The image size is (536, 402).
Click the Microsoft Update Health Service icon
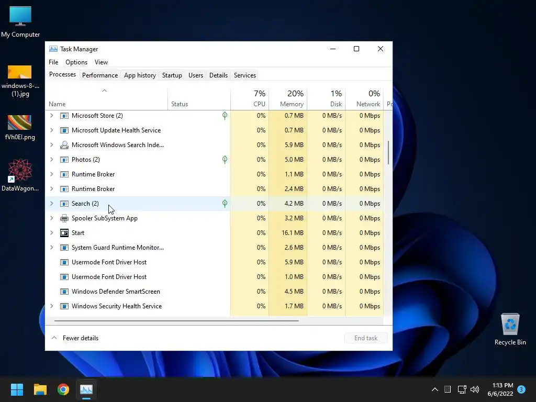(64, 130)
